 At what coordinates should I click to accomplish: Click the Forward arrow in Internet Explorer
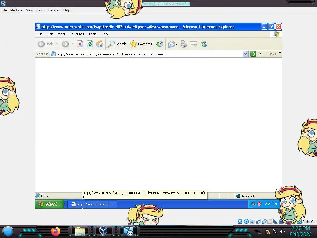coord(65,44)
